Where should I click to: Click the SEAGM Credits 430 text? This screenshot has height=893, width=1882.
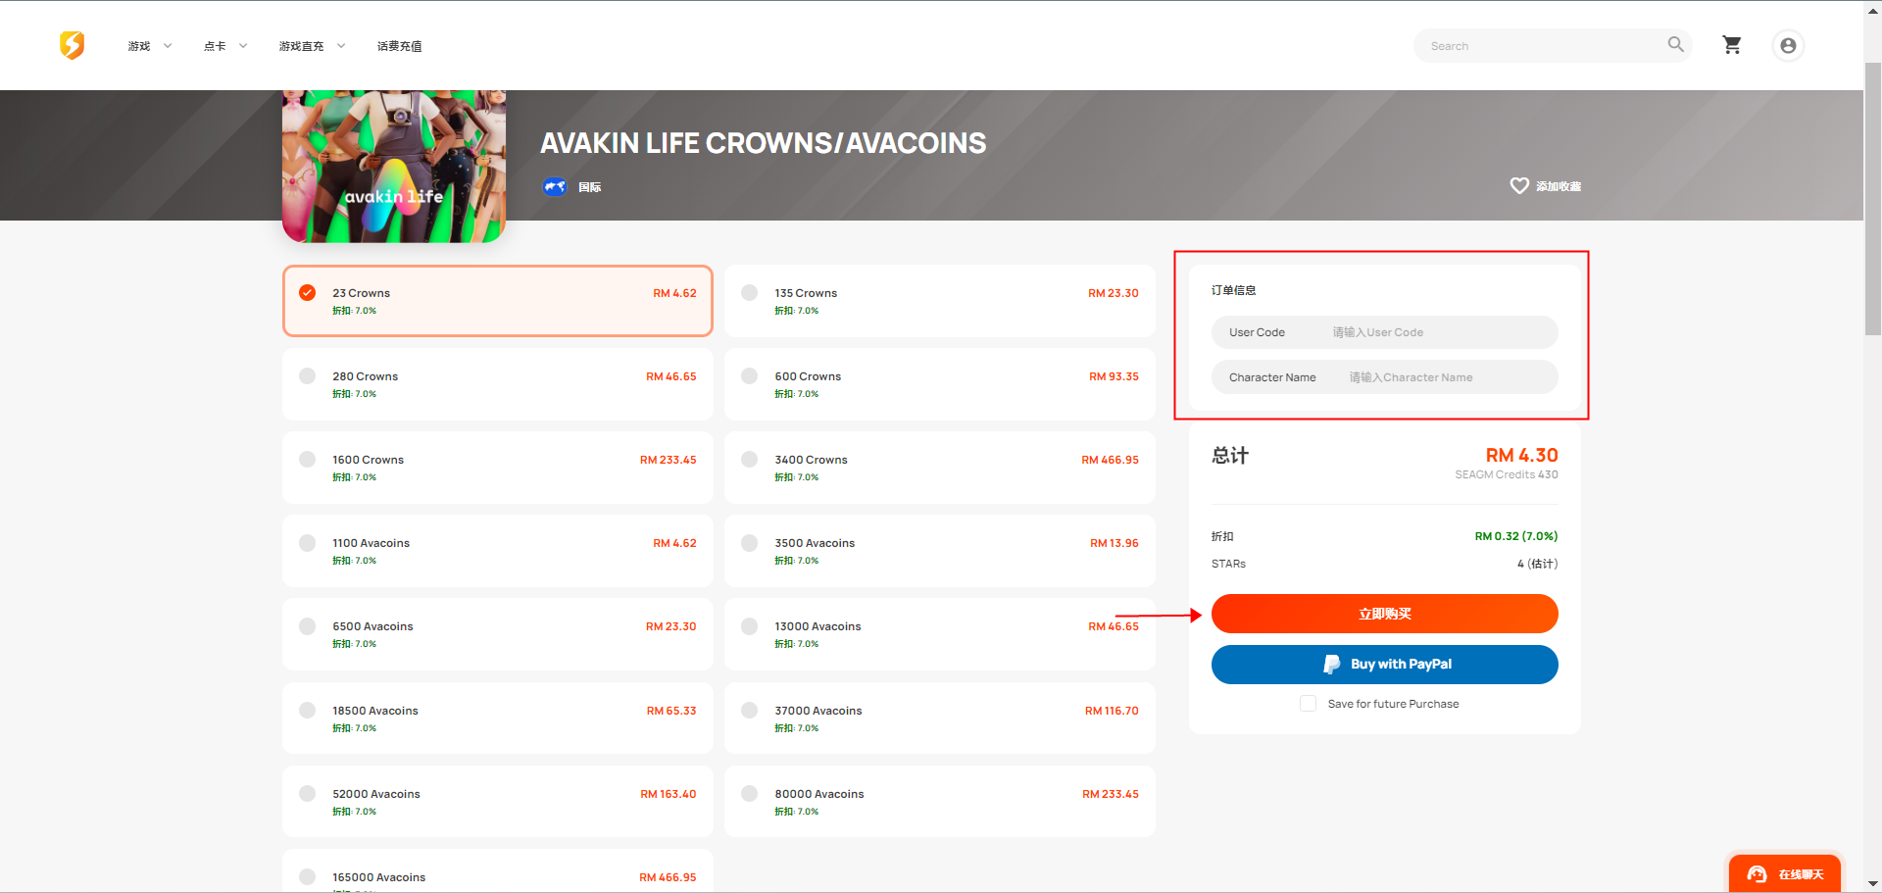tap(1507, 474)
